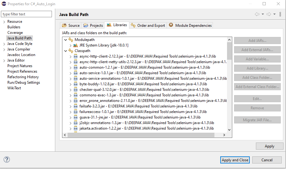Click the jar icon of failureaccess-1.0.1.jar
Image resolution: width=286 pixels, height=169 pixels.
click(x=76, y=112)
